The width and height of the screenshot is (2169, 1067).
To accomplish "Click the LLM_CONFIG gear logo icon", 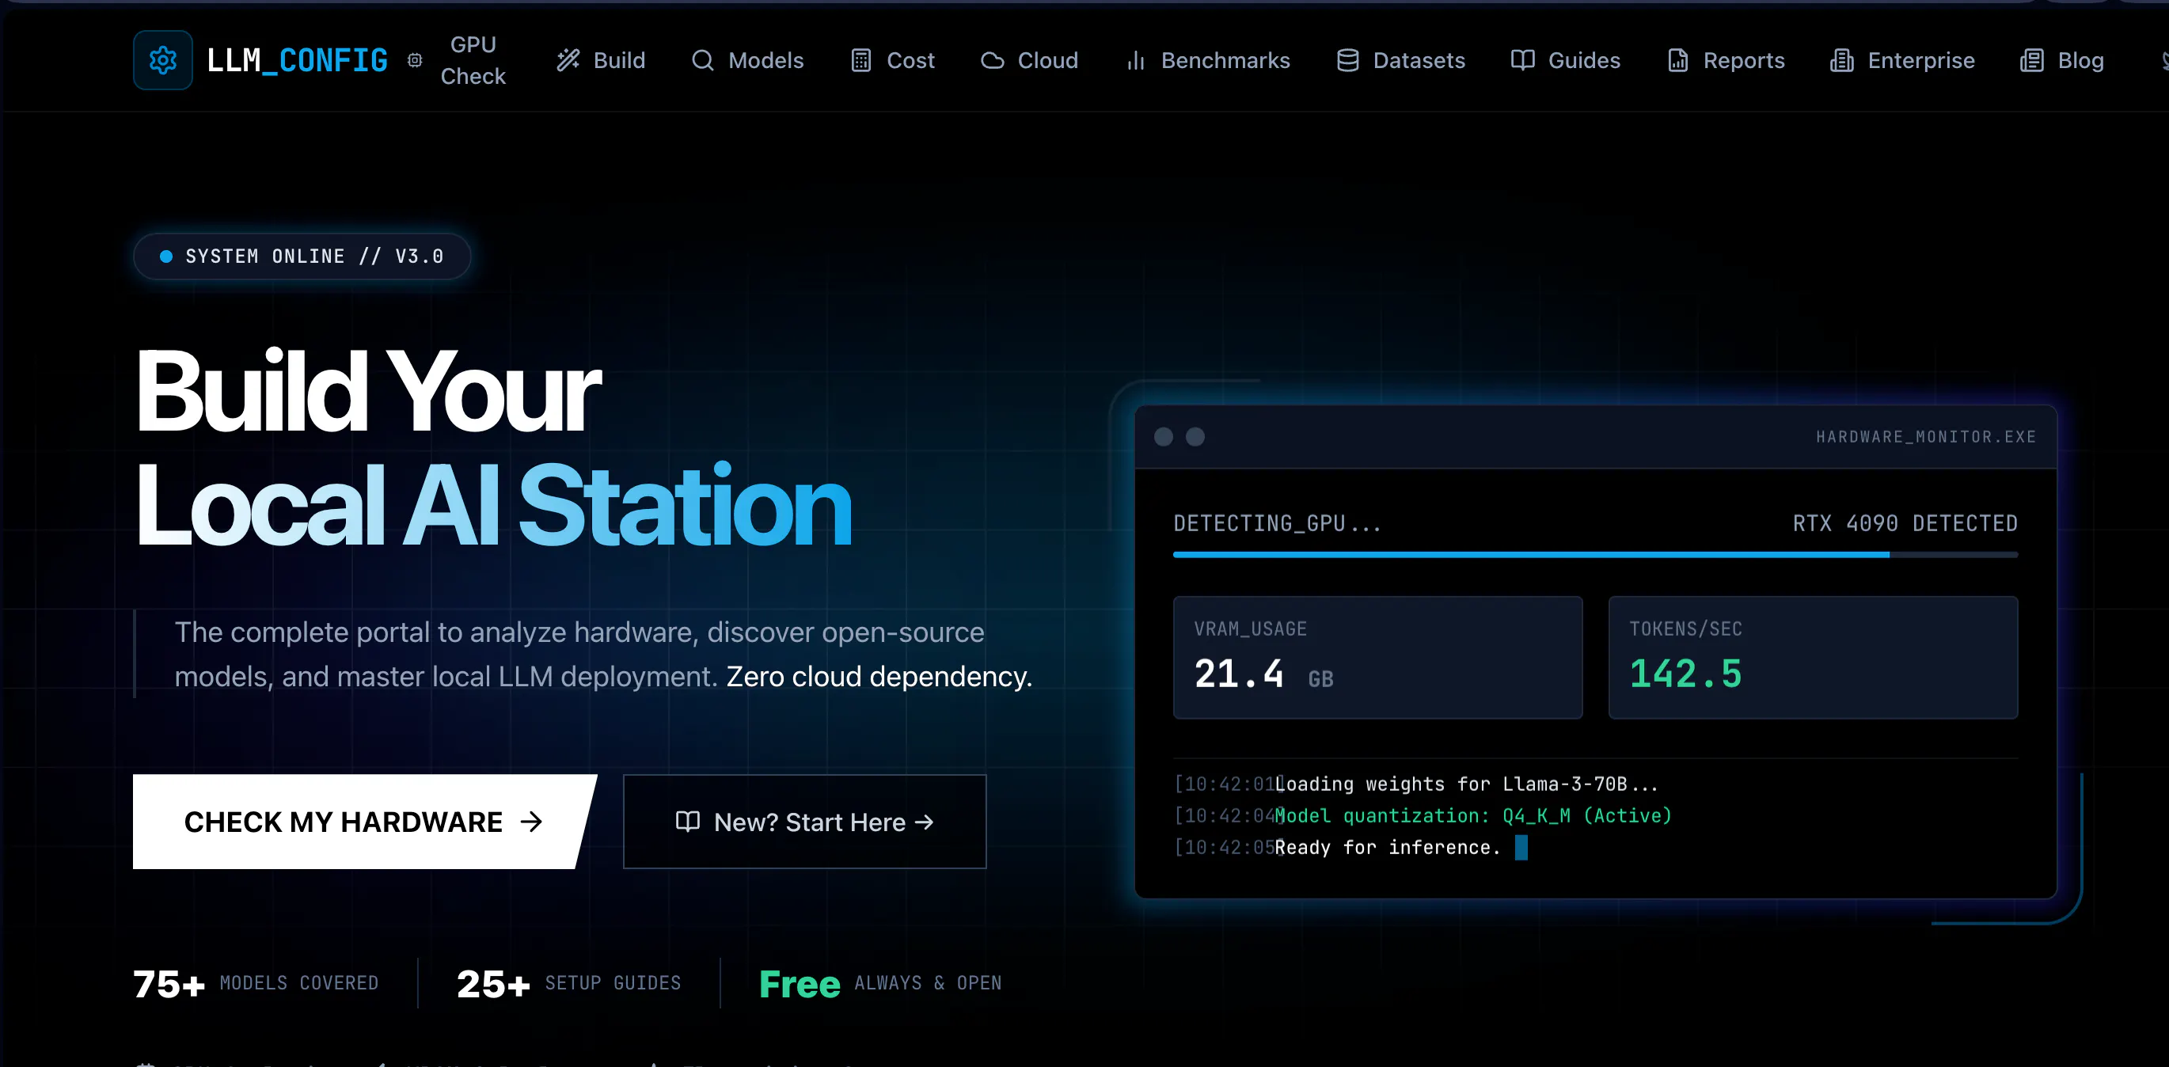I will point(162,61).
